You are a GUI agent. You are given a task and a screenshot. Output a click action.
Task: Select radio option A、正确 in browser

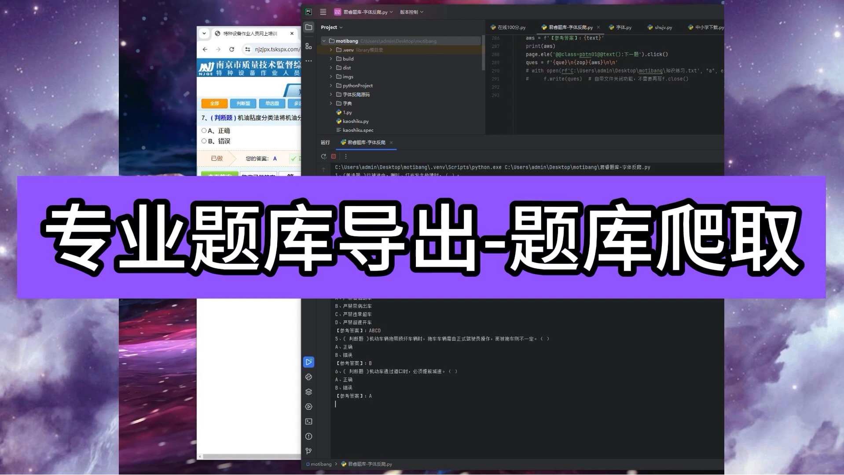[x=204, y=131]
